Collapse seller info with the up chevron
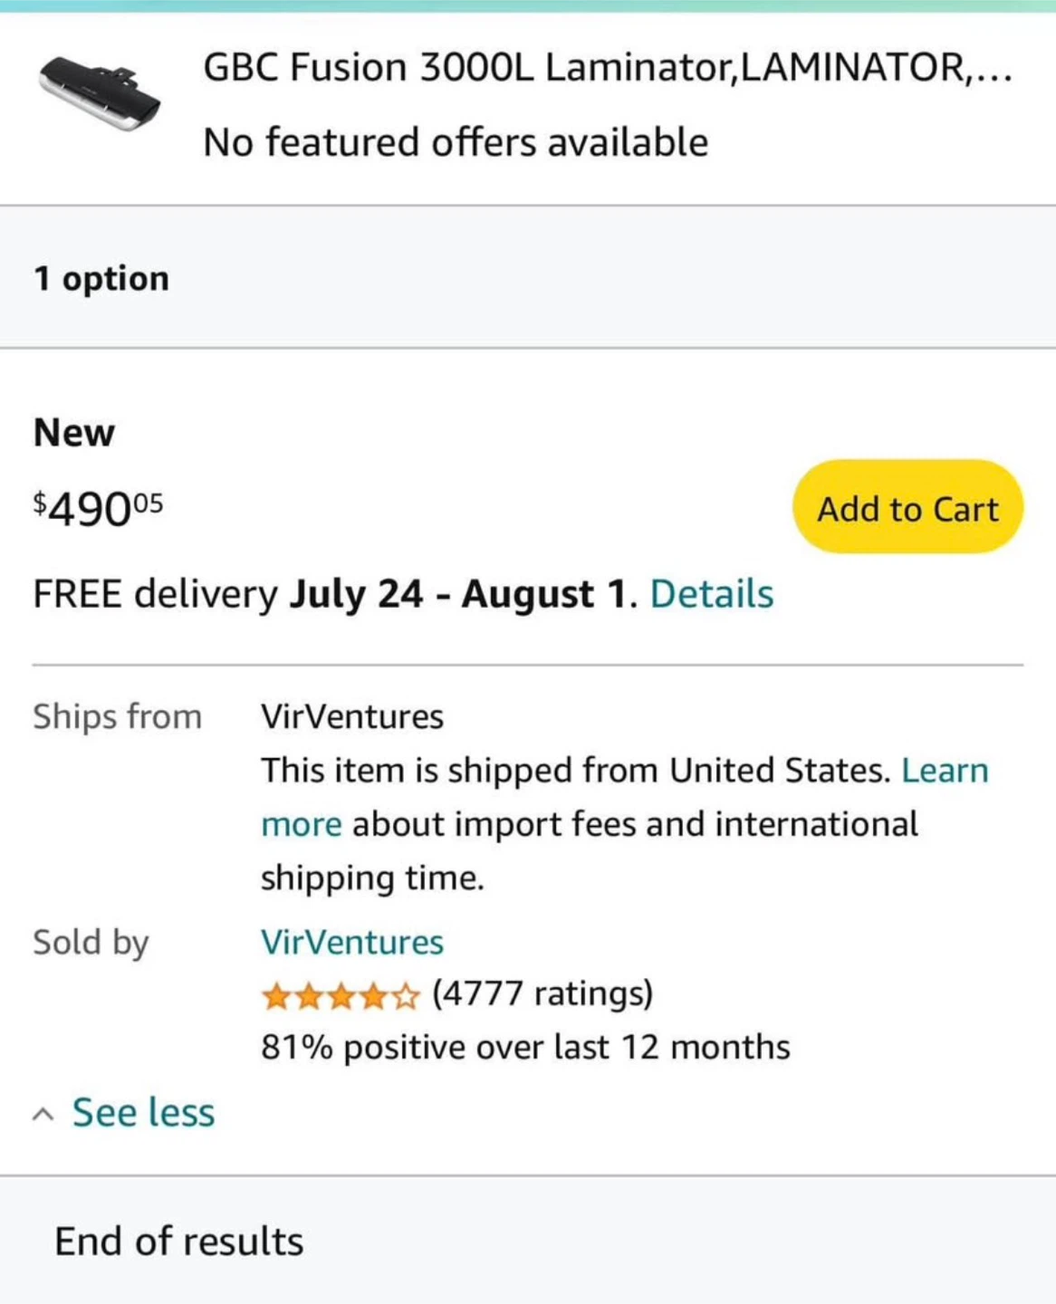Viewport: 1056px width, 1304px height. click(43, 1114)
